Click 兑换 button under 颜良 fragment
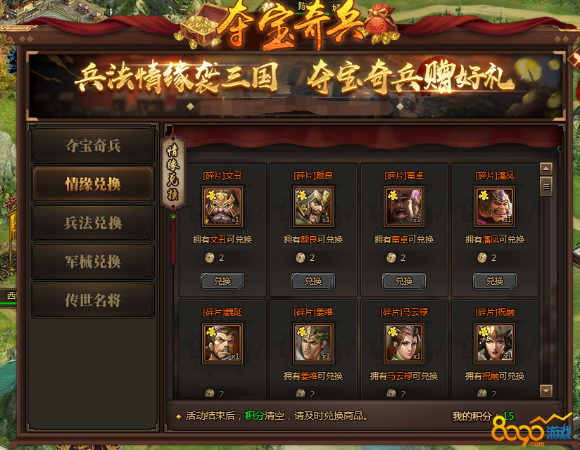Screen dimensions: 580x450 313,281
